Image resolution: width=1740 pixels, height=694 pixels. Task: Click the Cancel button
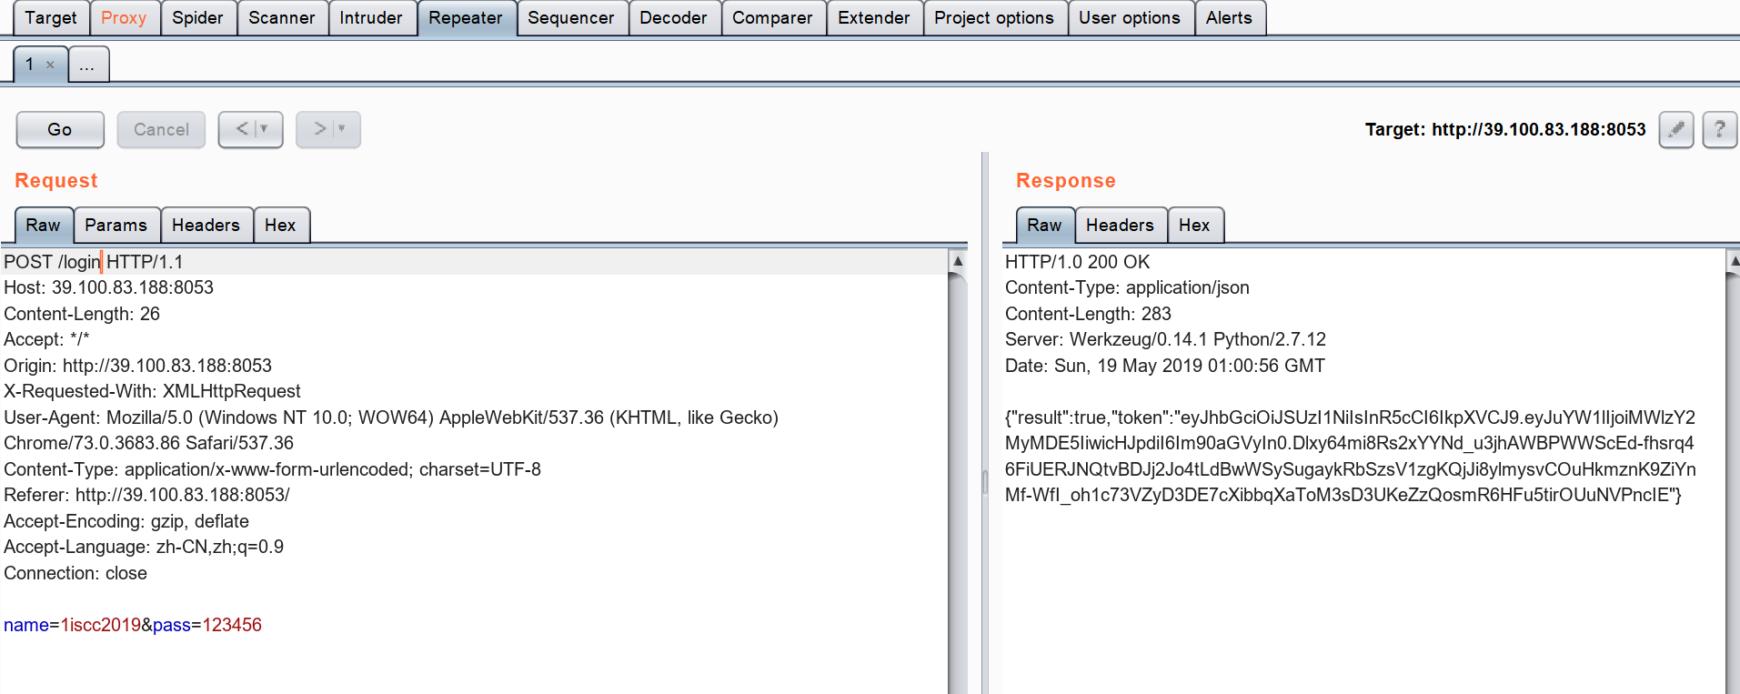point(161,129)
